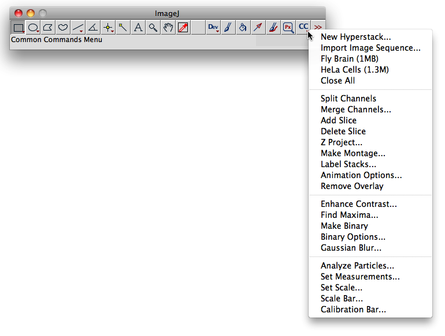Select the Magnifying glass zoom tool
445x336 pixels.
154,28
